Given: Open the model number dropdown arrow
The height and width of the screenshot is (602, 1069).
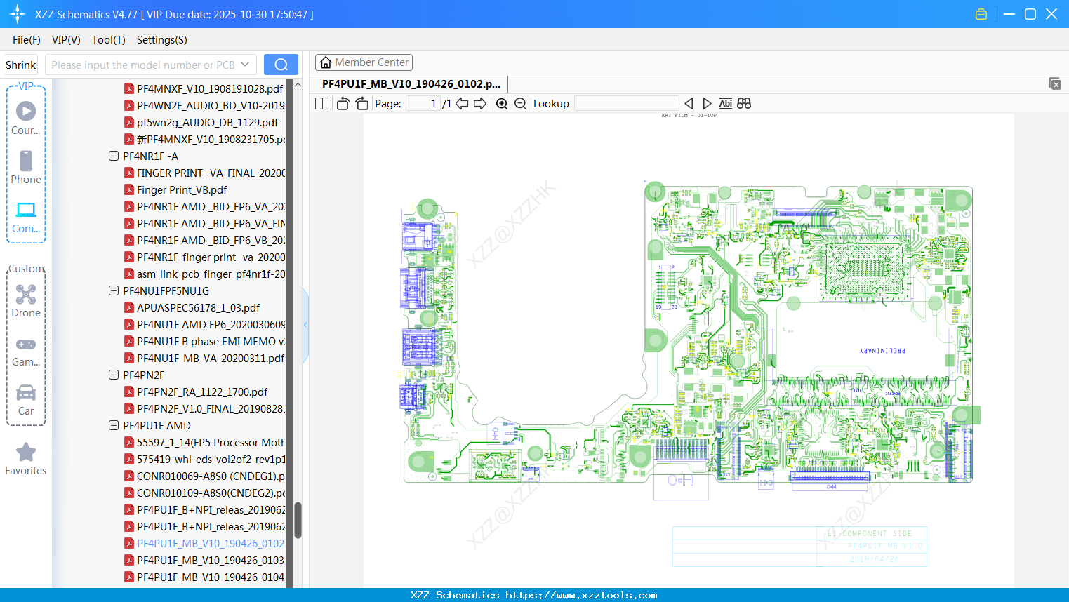Looking at the screenshot, I should click(245, 65).
